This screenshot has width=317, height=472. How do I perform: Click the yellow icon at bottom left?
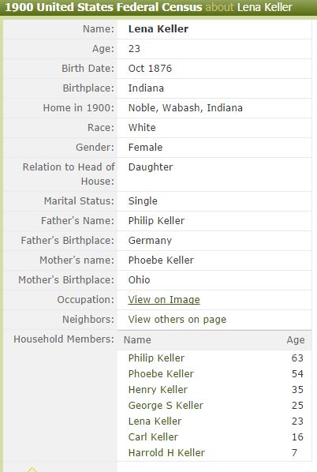pos(32,470)
